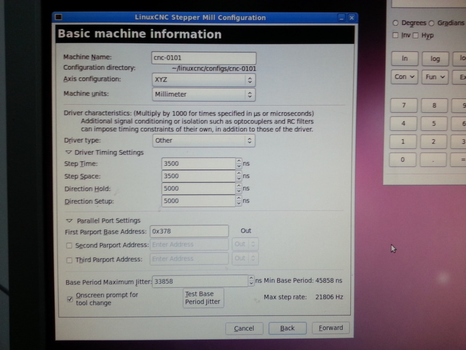
Task: Click the Test Base Period Jitter button
Action: (203, 298)
